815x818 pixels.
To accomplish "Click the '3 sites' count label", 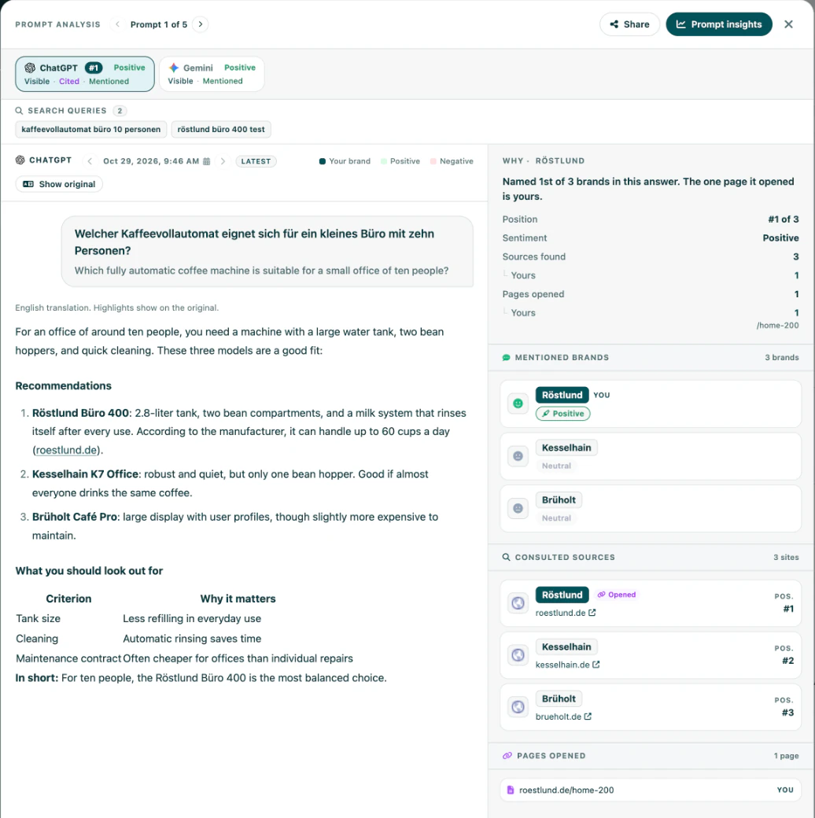I will [786, 557].
